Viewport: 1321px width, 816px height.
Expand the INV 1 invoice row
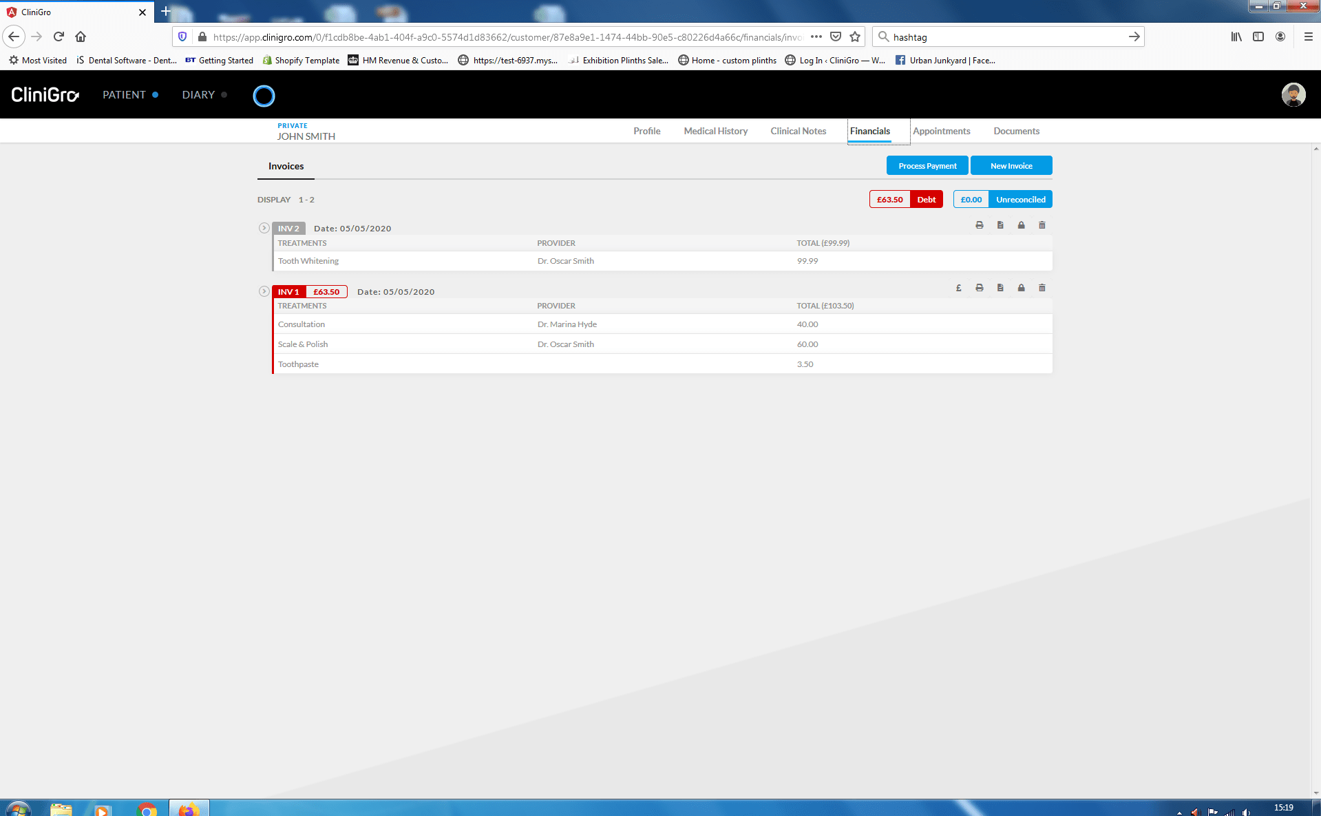pyautogui.click(x=264, y=291)
